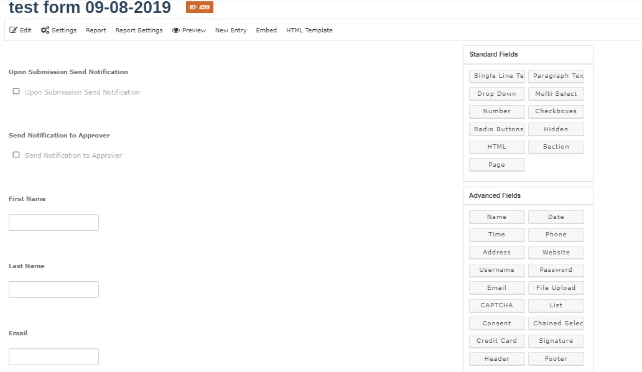Open the New Entry link
Viewport: 642px width, 372px height.
tap(231, 30)
